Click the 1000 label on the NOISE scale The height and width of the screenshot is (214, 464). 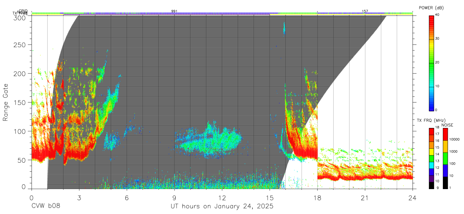453,151
